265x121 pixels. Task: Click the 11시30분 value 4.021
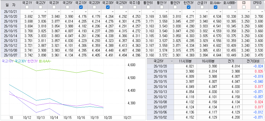(190, 66)
